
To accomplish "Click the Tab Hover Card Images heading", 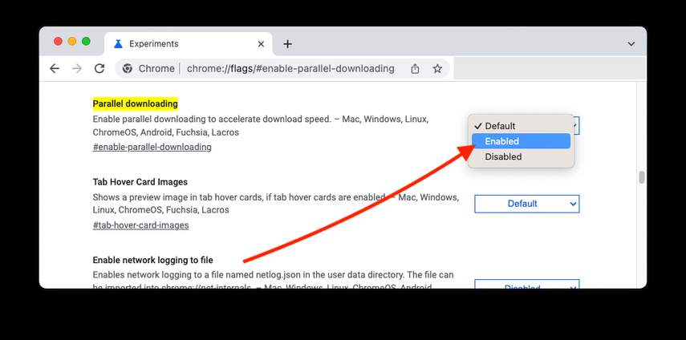I will [140, 182].
